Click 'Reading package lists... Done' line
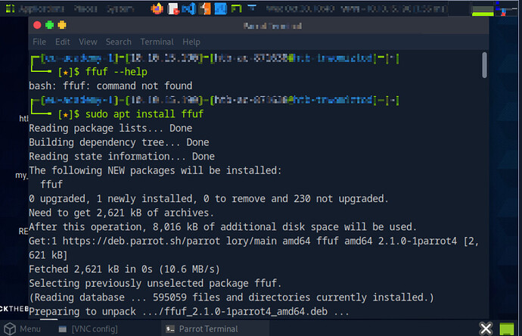Viewport: 522px width, 336px height. (110, 128)
